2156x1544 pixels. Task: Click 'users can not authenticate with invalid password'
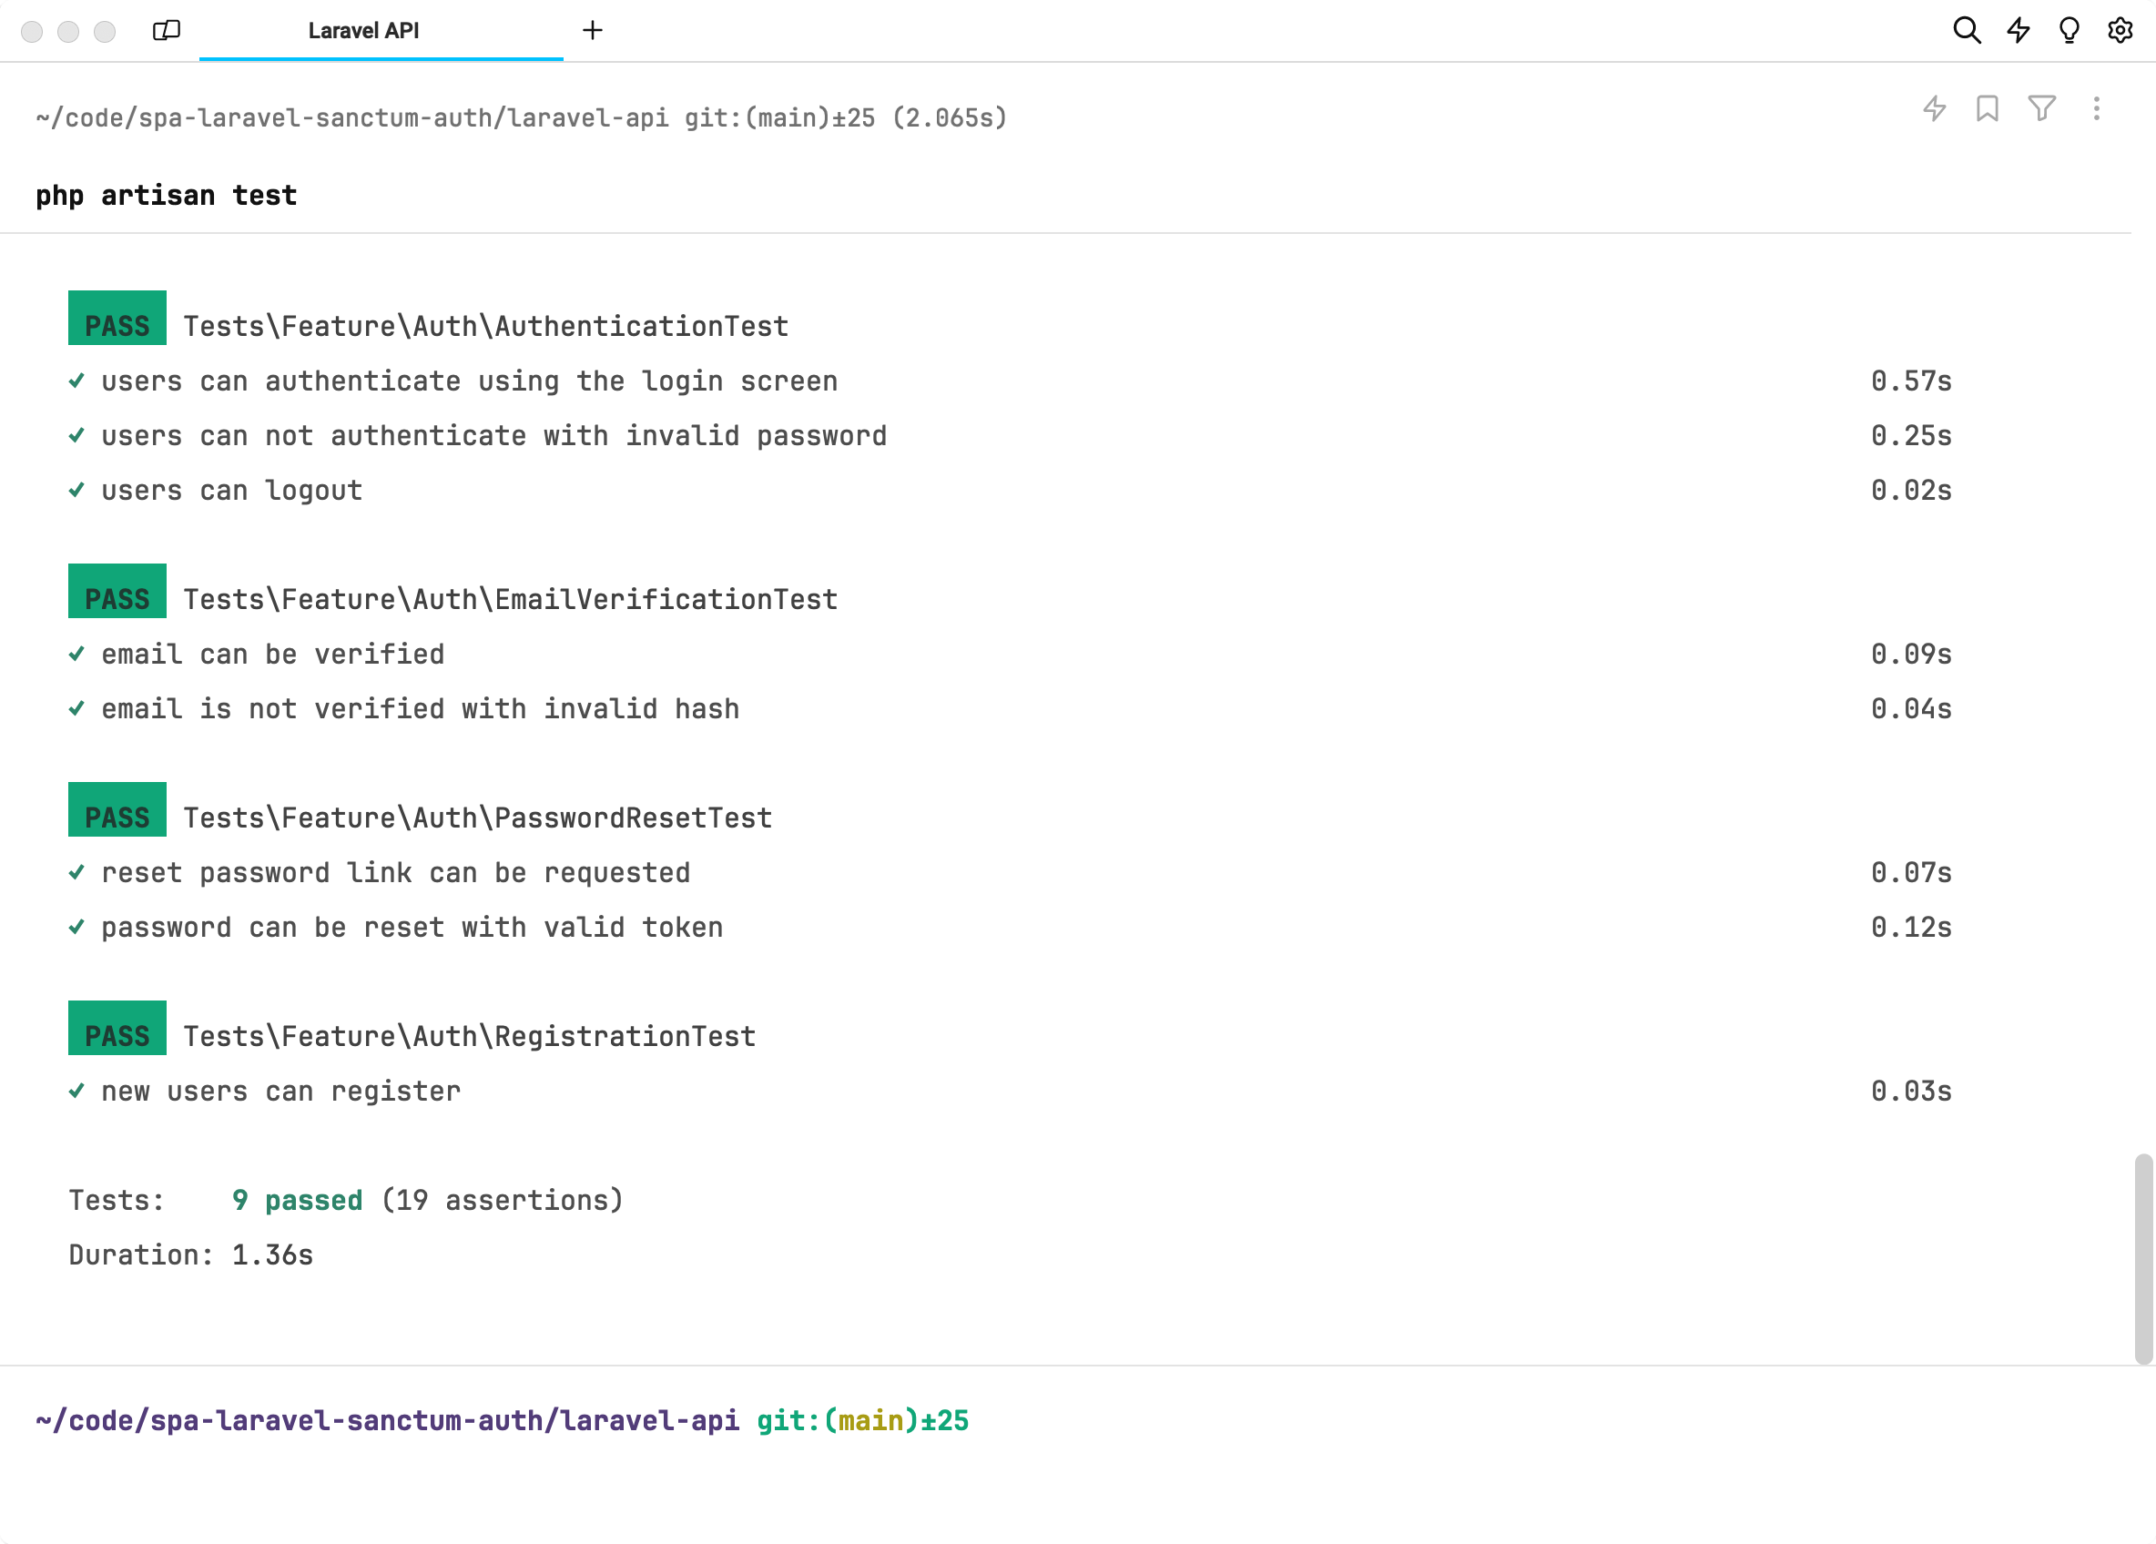coord(494,436)
